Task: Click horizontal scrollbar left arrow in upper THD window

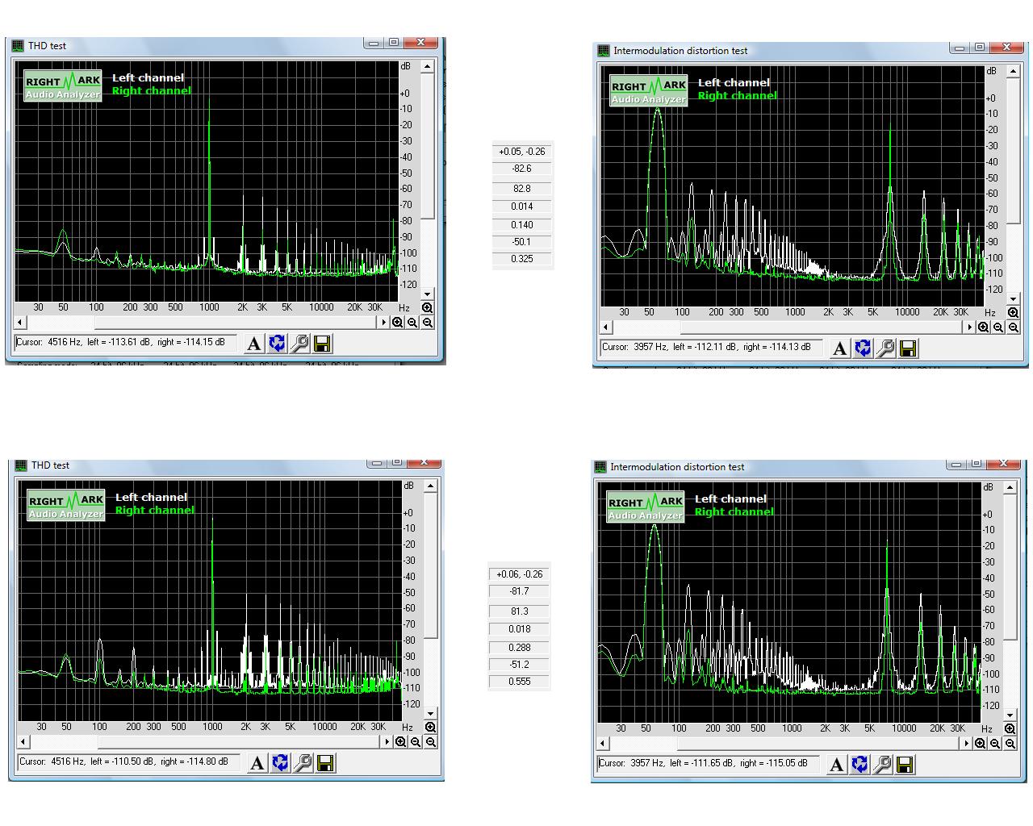Action: (x=20, y=323)
